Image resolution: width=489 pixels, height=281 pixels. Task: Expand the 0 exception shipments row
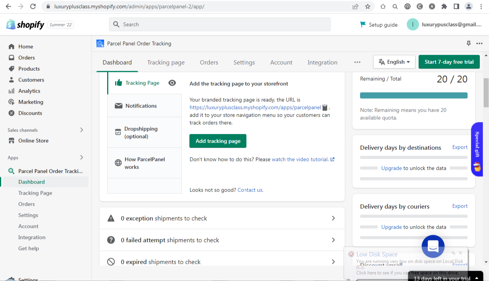click(222, 218)
